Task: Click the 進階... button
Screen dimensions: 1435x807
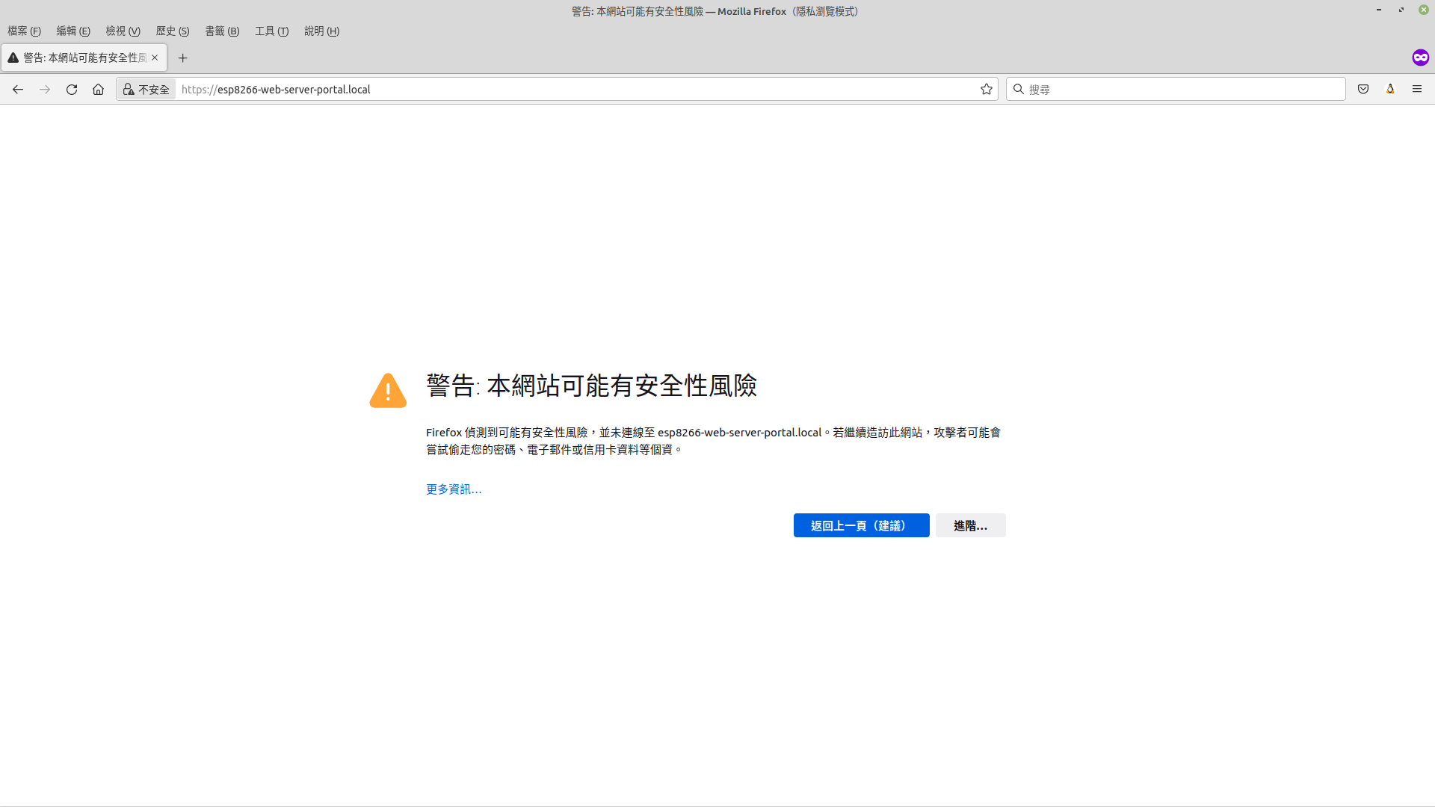Action: [x=970, y=525]
